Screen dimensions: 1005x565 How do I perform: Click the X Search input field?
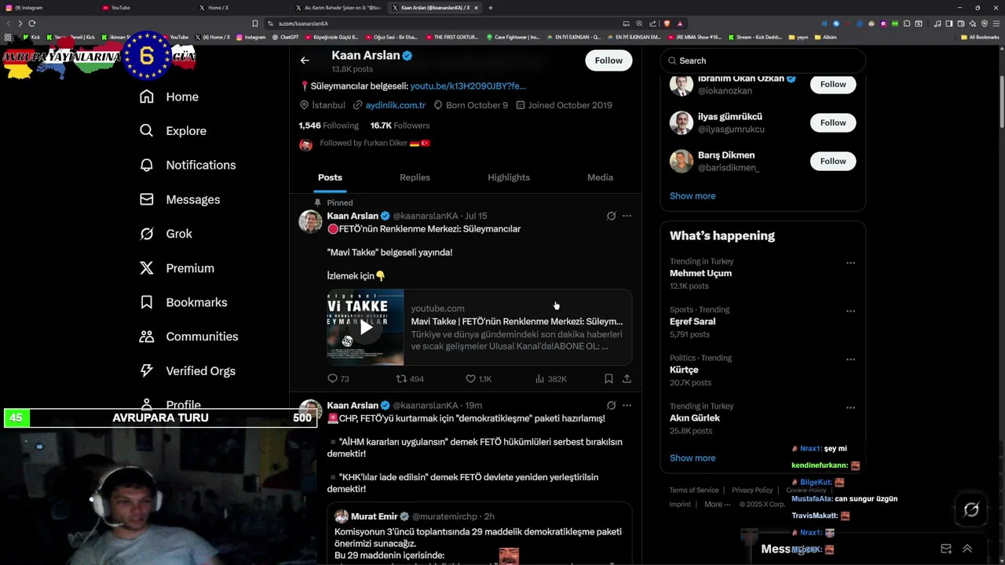tap(762, 60)
